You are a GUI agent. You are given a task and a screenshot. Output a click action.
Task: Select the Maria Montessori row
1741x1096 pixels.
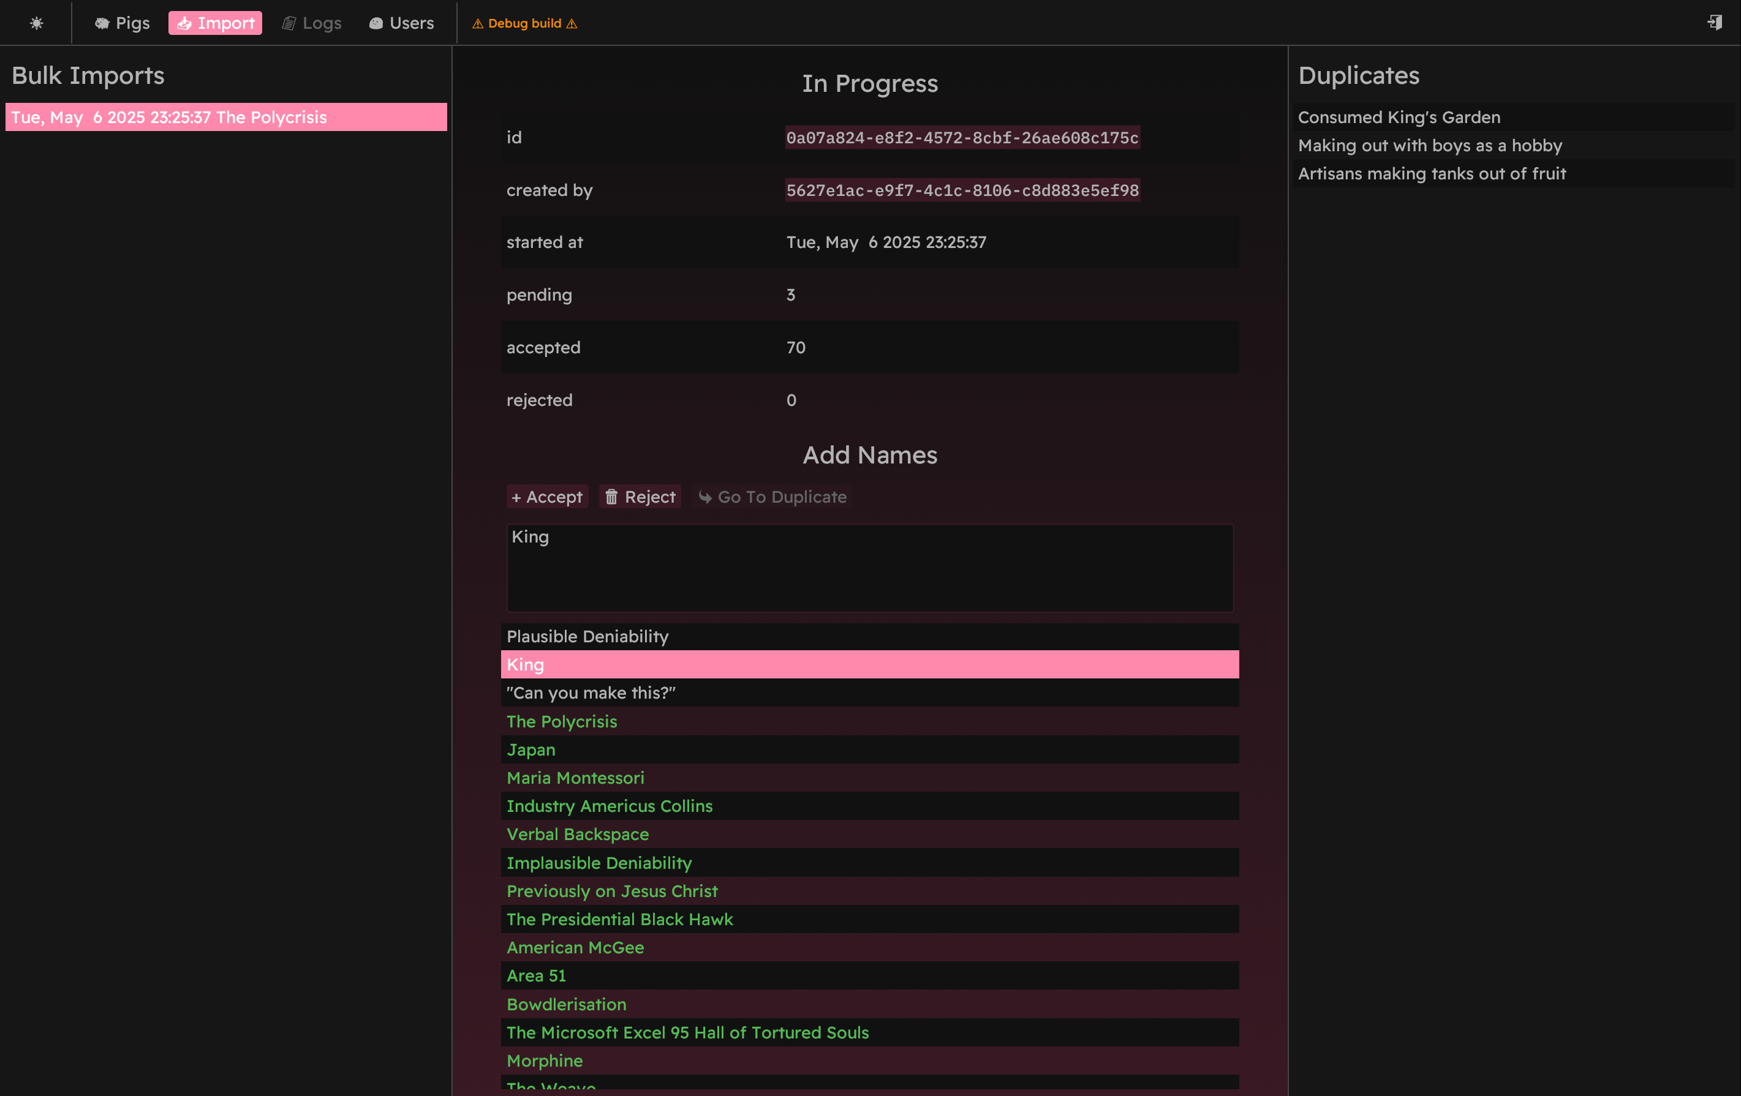tap(870, 778)
